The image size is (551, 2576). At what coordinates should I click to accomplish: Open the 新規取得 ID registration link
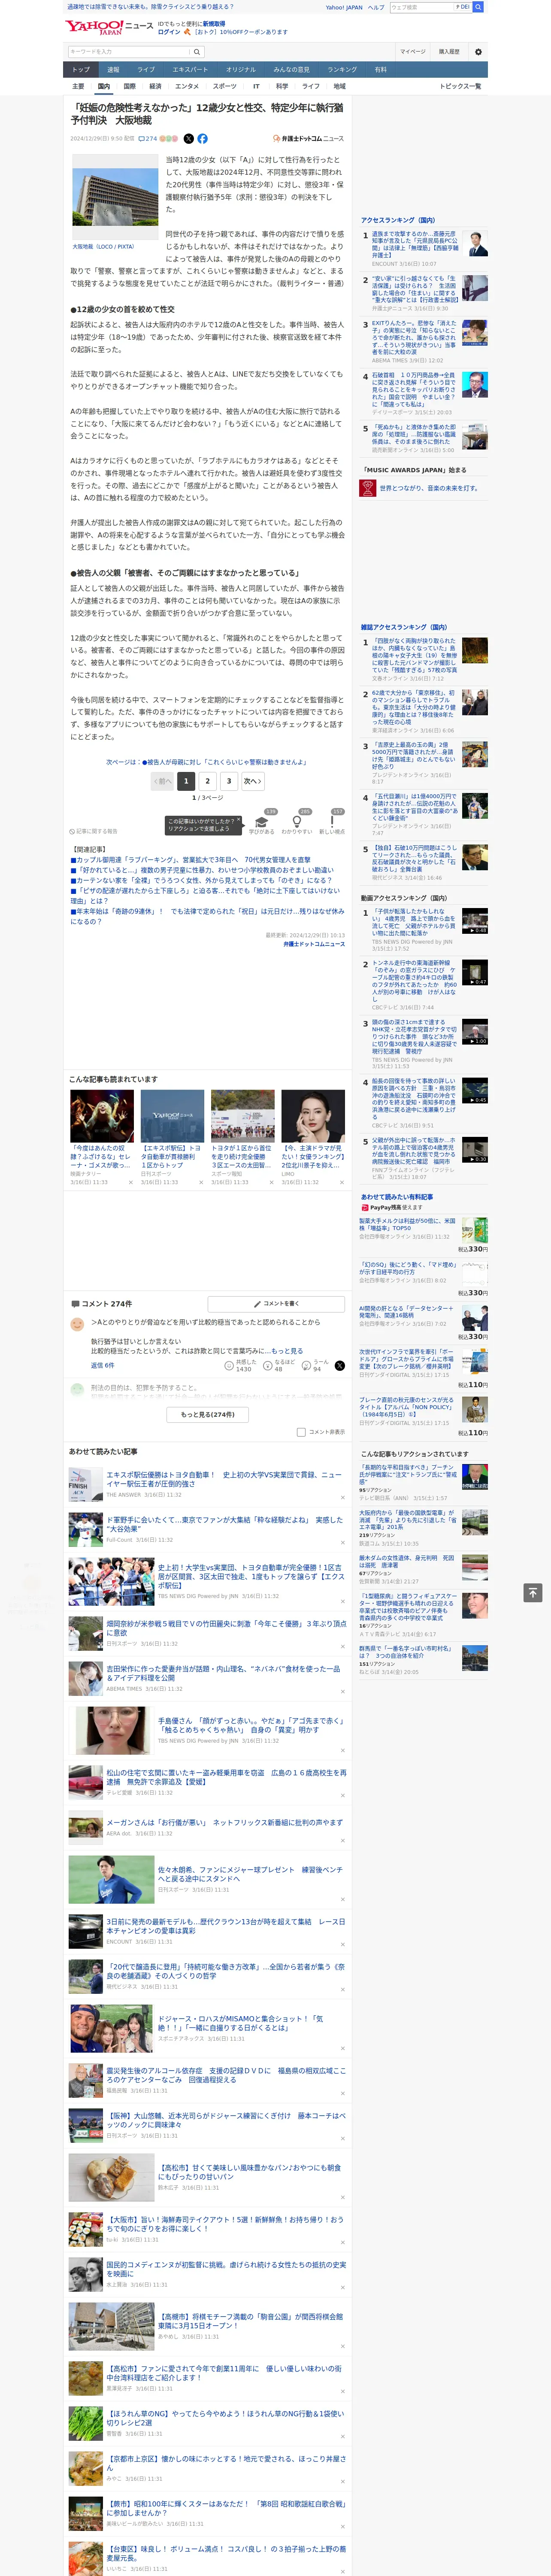(x=214, y=23)
